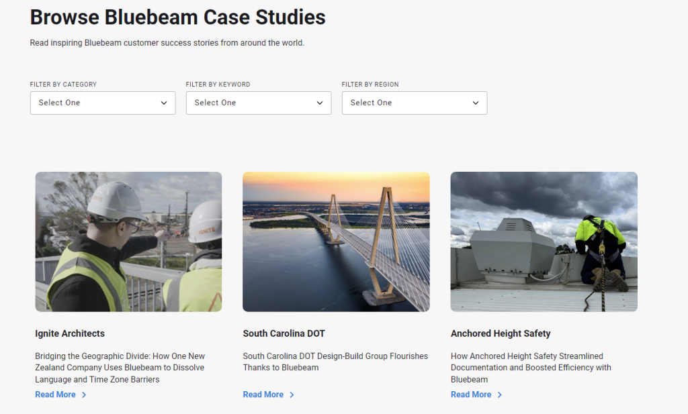Open the Filter by Keyword dropdown
Image resolution: width=688 pixels, height=414 pixels.
click(259, 103)
